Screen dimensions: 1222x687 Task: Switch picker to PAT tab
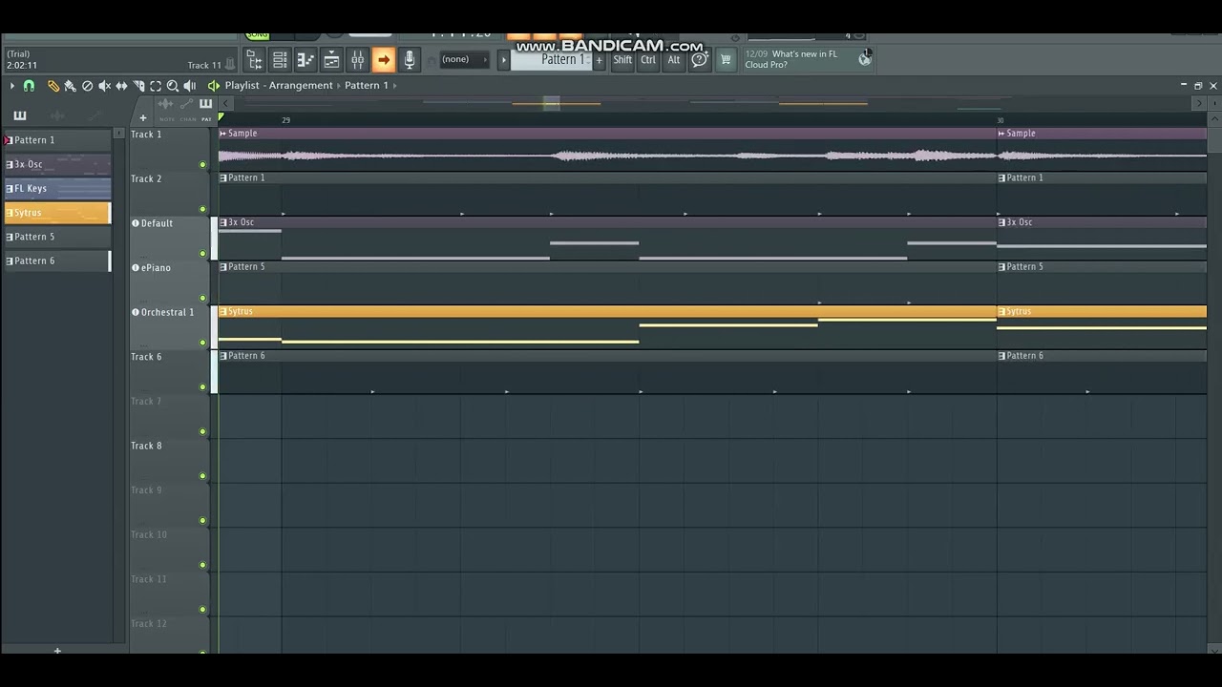click(x=205, y=119)
